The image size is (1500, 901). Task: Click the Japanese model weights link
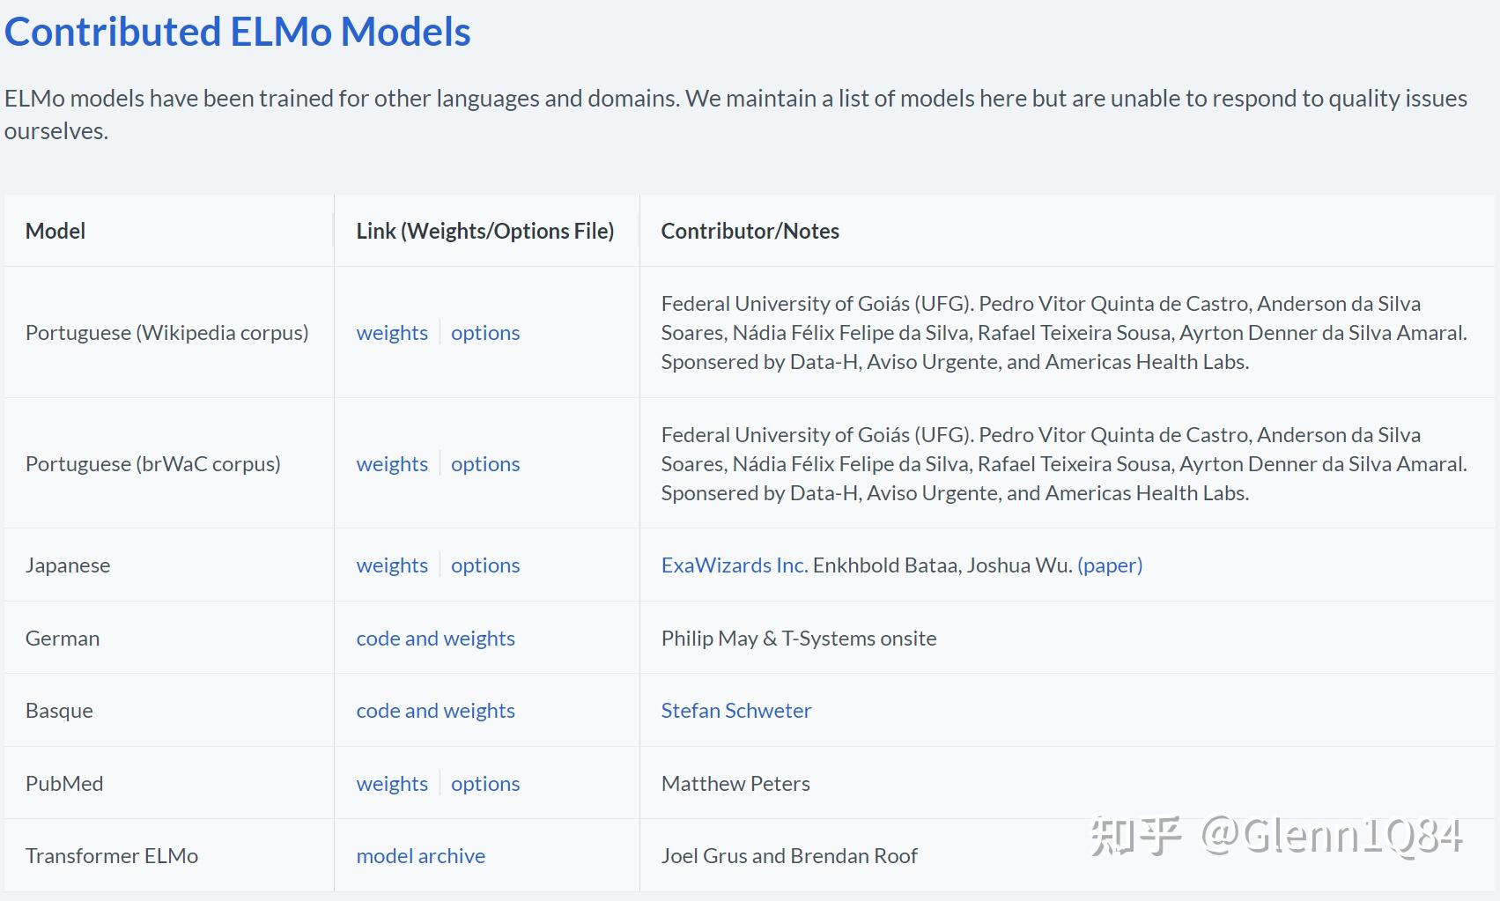click(x=392, y=565)
